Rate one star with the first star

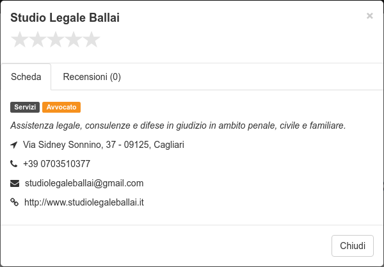(20, 40)
